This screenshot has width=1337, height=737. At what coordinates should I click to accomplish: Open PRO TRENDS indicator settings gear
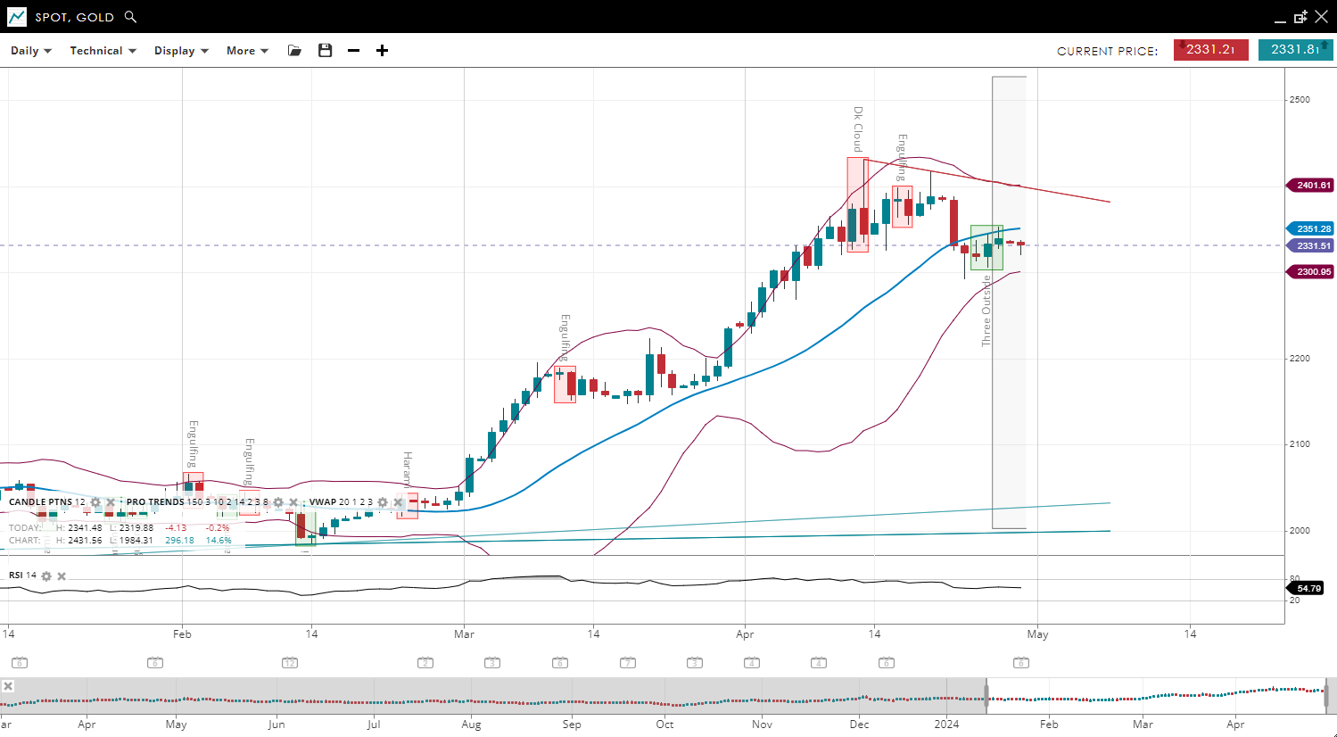(x=278, y=502)
